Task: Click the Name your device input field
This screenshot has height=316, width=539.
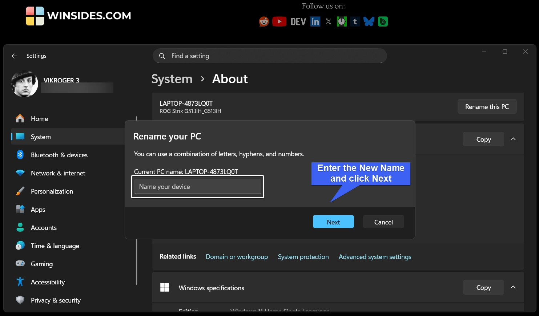Action: [x=198, y=186]
